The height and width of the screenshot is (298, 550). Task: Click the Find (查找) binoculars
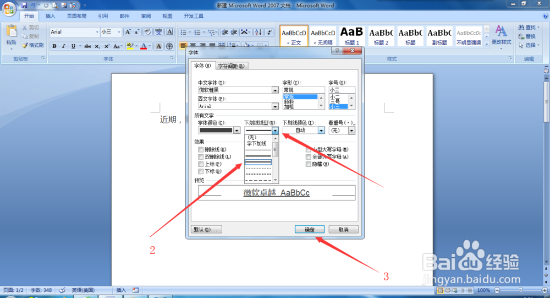click(521, 28)
